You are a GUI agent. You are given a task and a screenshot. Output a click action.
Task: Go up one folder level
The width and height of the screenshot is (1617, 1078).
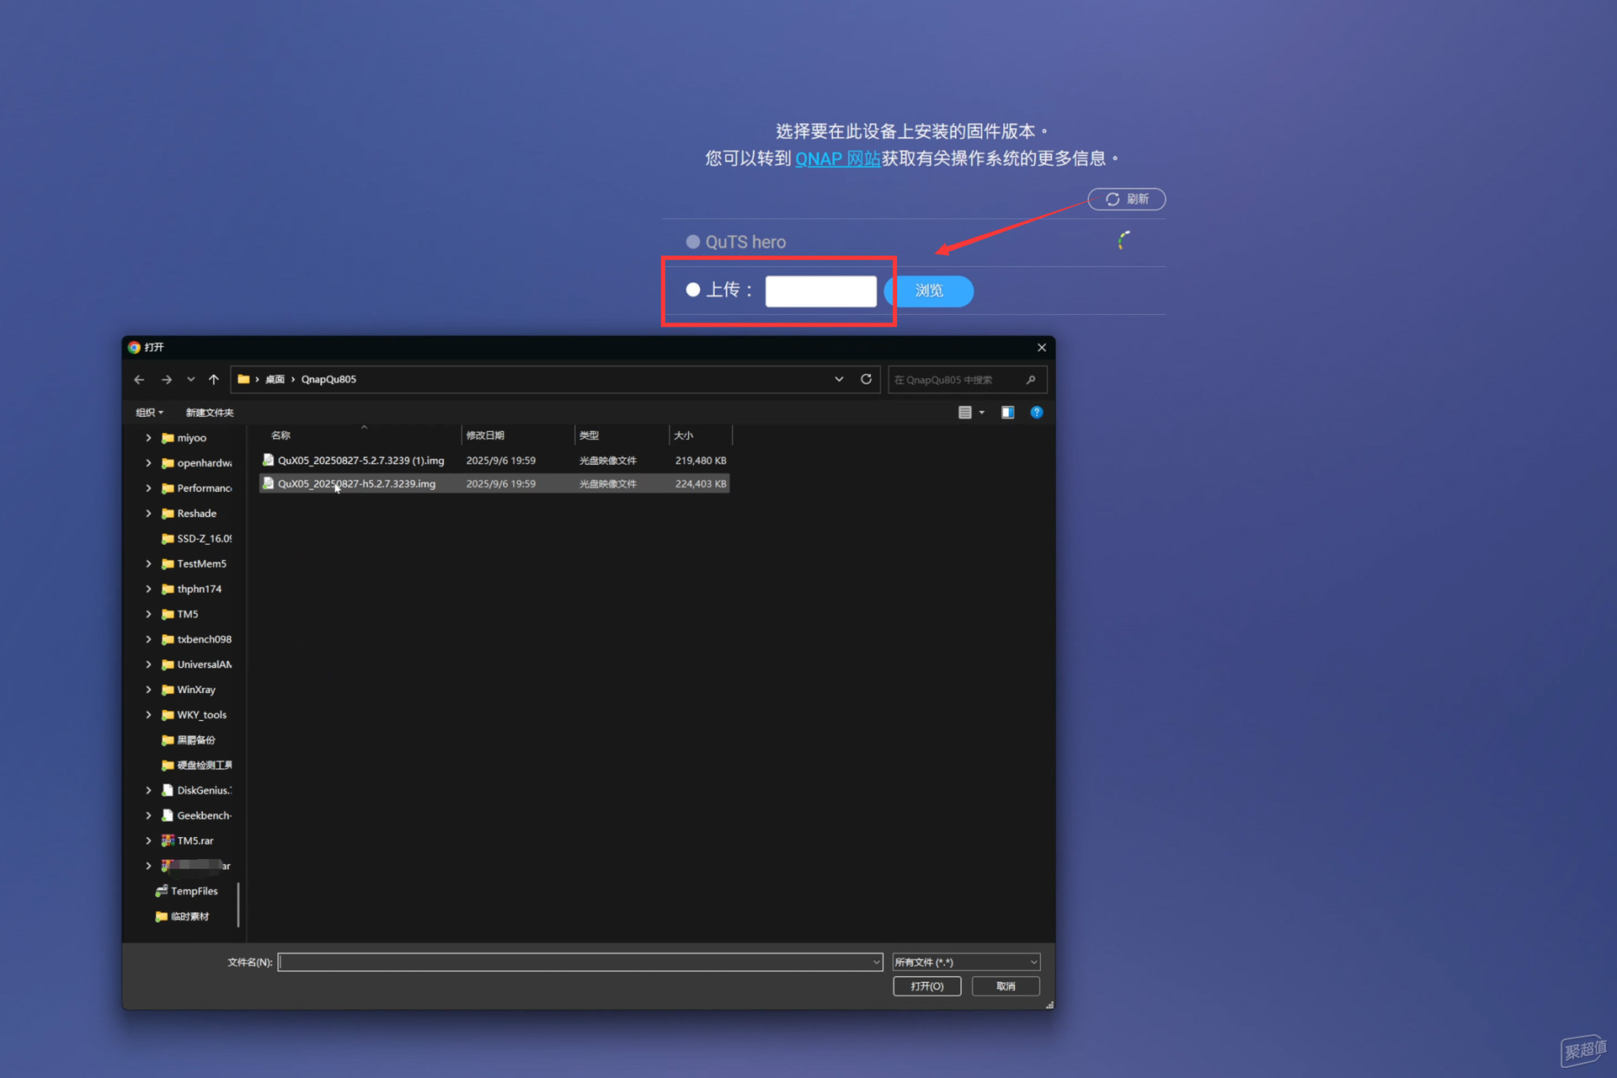click(214, 380)
